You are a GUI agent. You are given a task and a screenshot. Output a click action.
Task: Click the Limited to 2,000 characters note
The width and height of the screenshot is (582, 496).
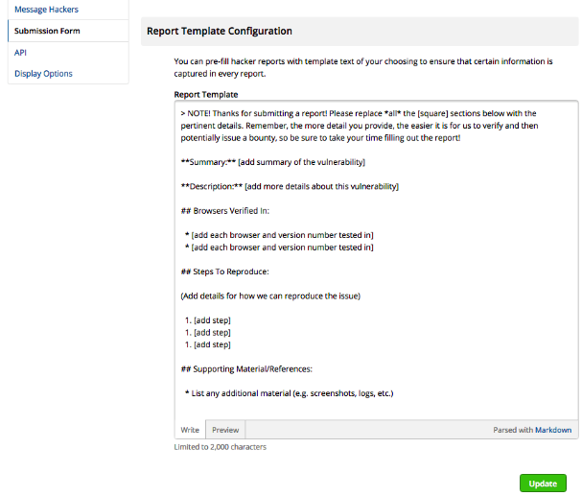point(220,447)
